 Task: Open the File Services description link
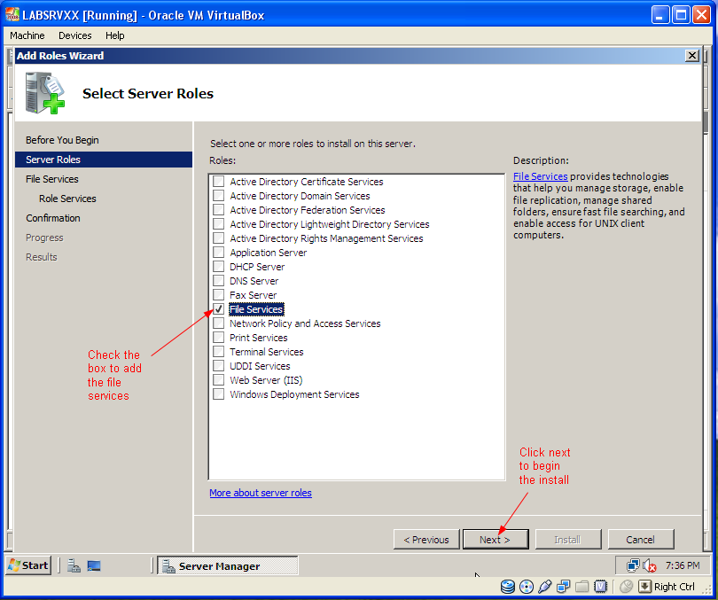pyautogui.click(x=541, y=176)
